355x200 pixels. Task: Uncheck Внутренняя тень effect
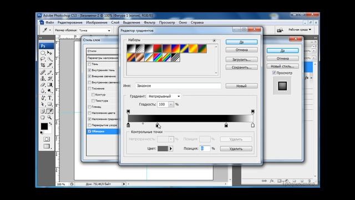coord(89,71)
